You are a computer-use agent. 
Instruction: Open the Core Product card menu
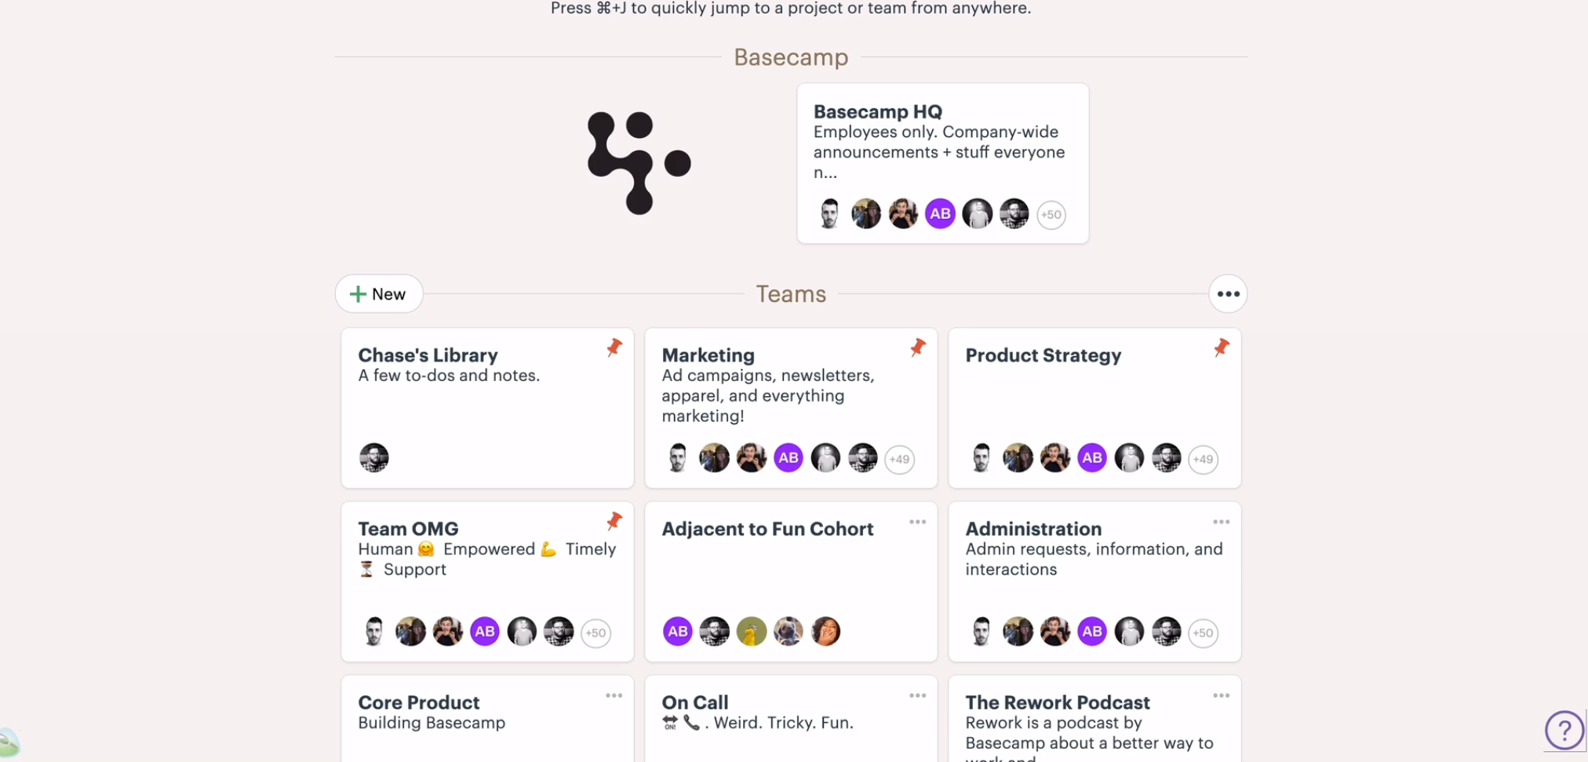(614, 695)
